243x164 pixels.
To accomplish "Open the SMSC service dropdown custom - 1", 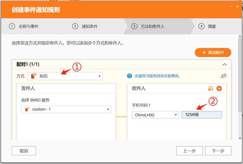I will [x=66, y=109].
